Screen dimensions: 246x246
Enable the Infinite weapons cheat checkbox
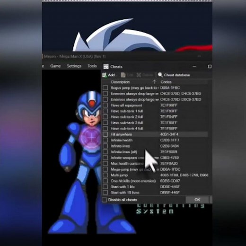[105, 158]
